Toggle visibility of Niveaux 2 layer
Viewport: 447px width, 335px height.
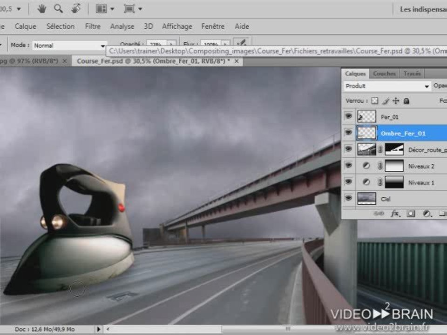(348, 165)
